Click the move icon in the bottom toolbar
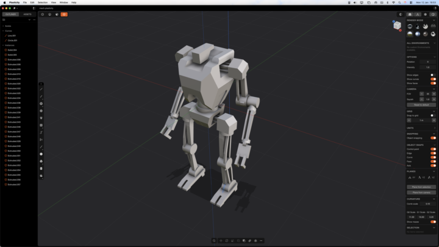The height and width of the screenshot is (247, 439). (221, 240)
